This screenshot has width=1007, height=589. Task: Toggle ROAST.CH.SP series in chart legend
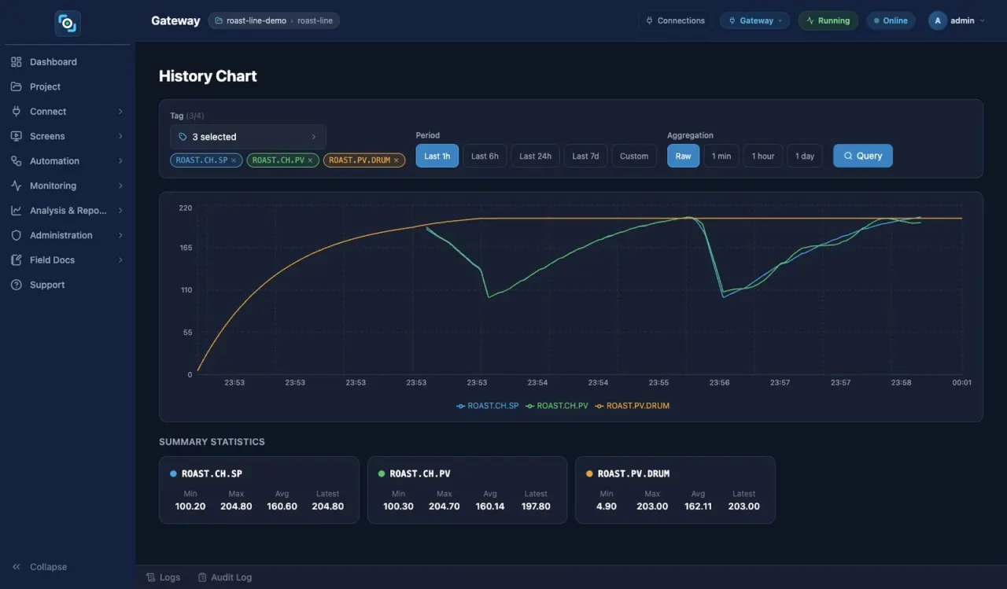click(487, 406)
